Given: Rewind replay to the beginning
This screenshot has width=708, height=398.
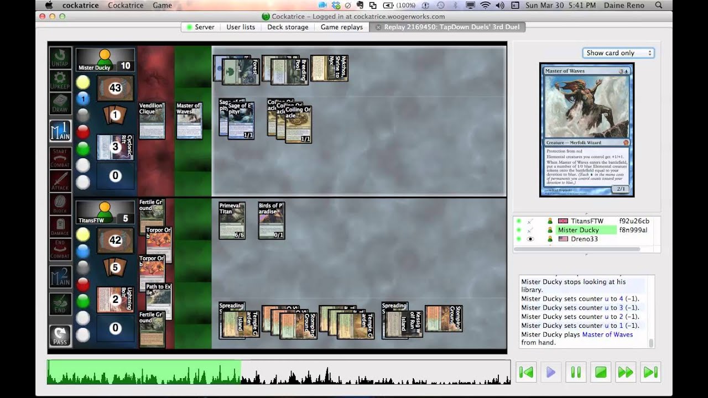Looking at the screenshot, I should pyautogui.click(x=526, y=372).
